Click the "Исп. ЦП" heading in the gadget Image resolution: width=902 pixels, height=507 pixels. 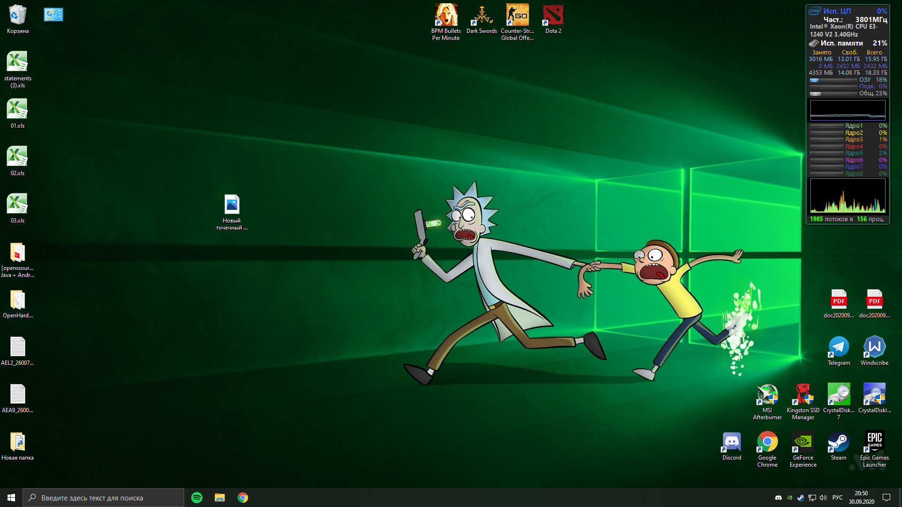[x=837, y=11]
